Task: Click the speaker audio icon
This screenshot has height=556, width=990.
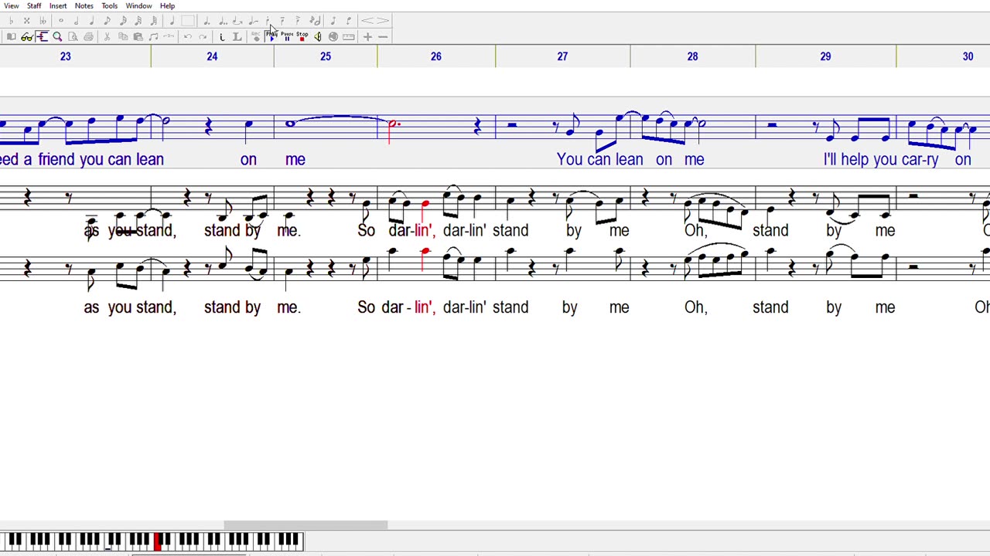Action: click(x=318, y=36)
